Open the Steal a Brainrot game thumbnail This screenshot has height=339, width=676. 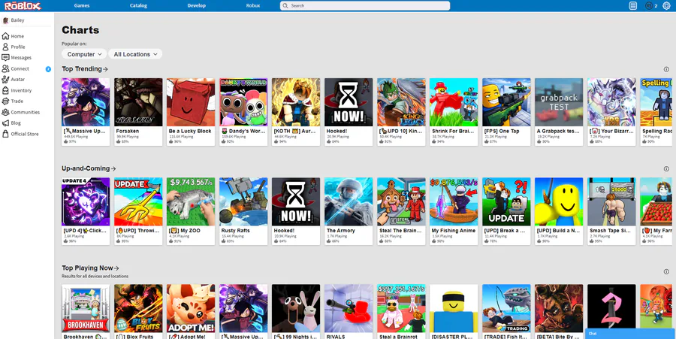tap(401, 308)
